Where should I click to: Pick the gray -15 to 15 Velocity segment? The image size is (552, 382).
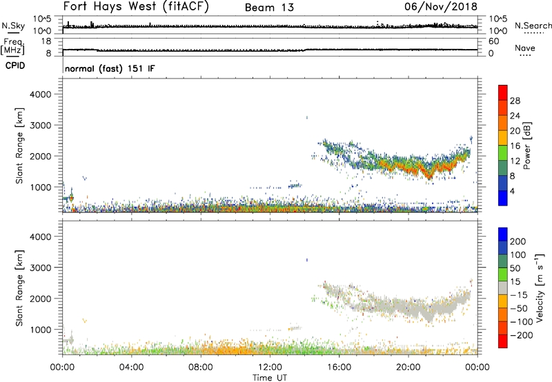(x=503, y=288)
